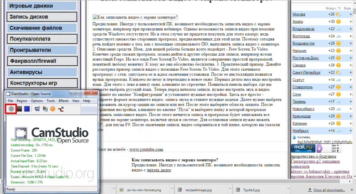Image resolution: width=356 pixels, height=194 pixels.
Task: Open the Запись дисков sidebar category
Action: point(42,17)
